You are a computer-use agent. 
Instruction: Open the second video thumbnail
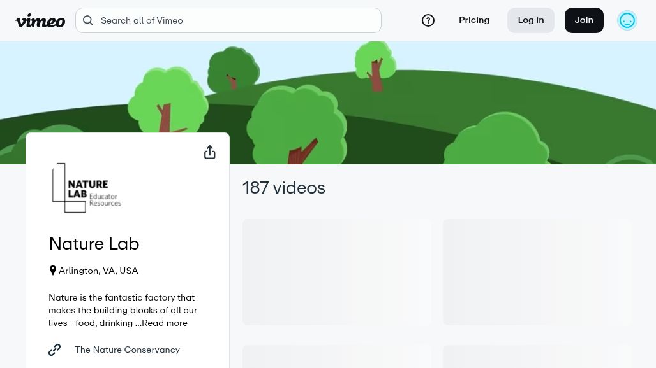pyautogui.click(x=537, y=272)
